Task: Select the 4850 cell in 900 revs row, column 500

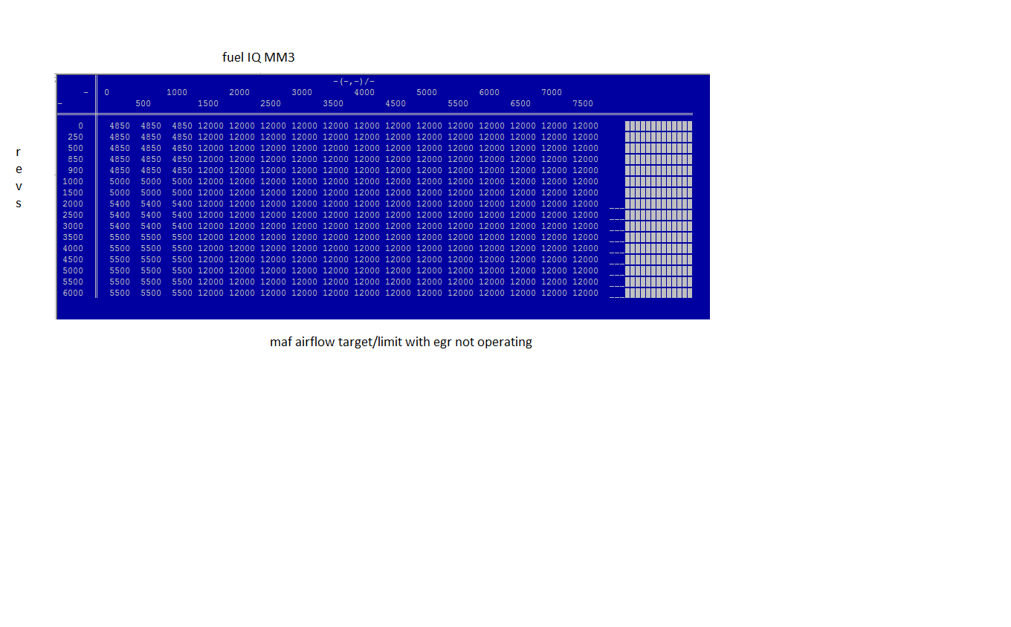Action: (151, 171)
